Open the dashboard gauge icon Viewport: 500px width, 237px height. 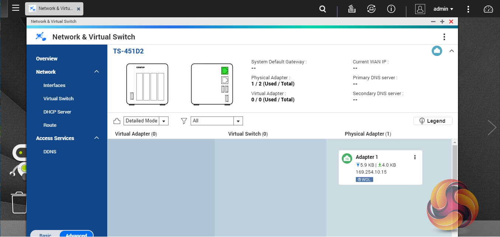pos(488,9)
